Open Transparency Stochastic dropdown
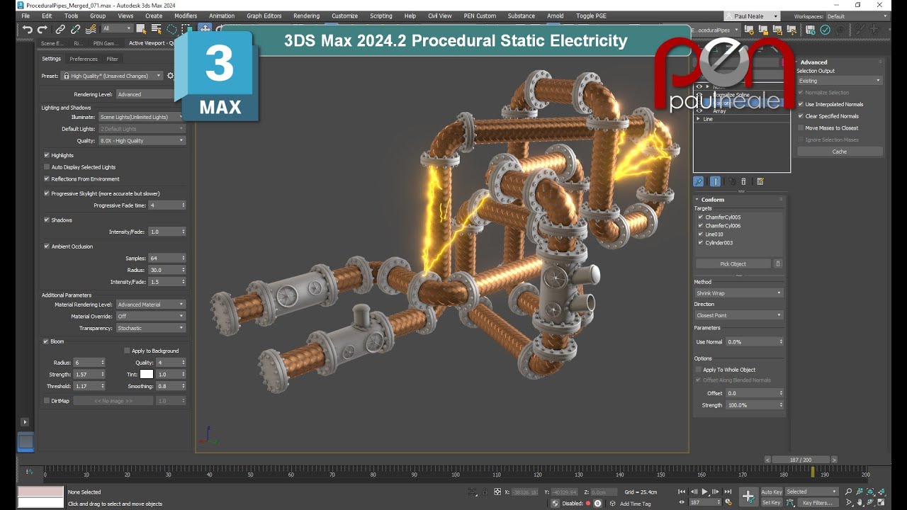This screenshot has height=510, width=907. coord(151,329)
